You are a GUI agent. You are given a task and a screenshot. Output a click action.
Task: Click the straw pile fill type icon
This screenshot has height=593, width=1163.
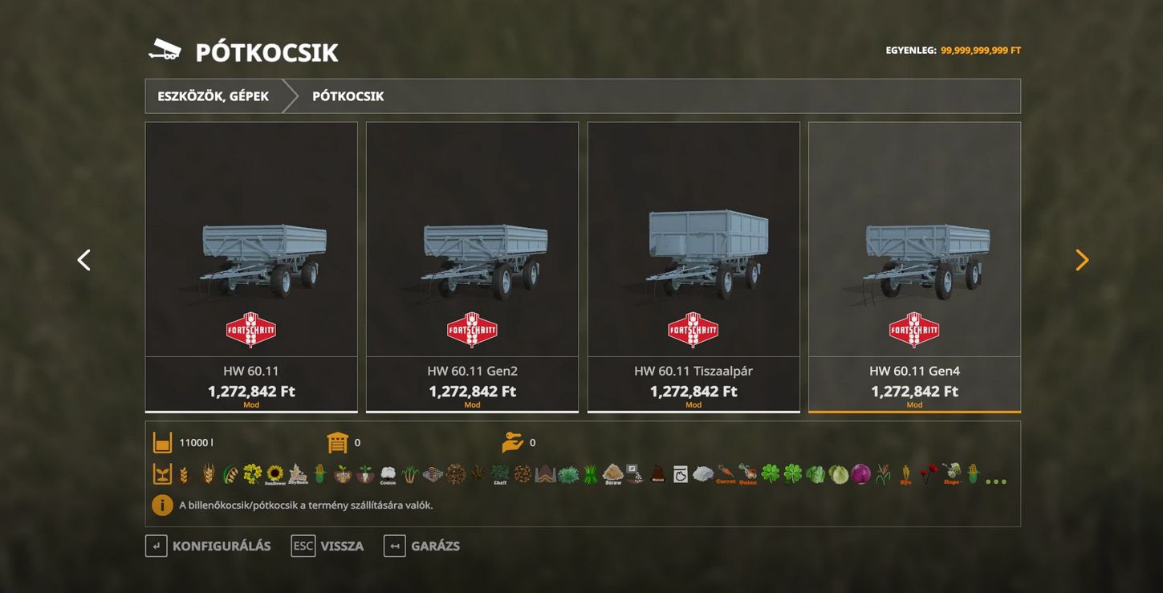[613, 473]
